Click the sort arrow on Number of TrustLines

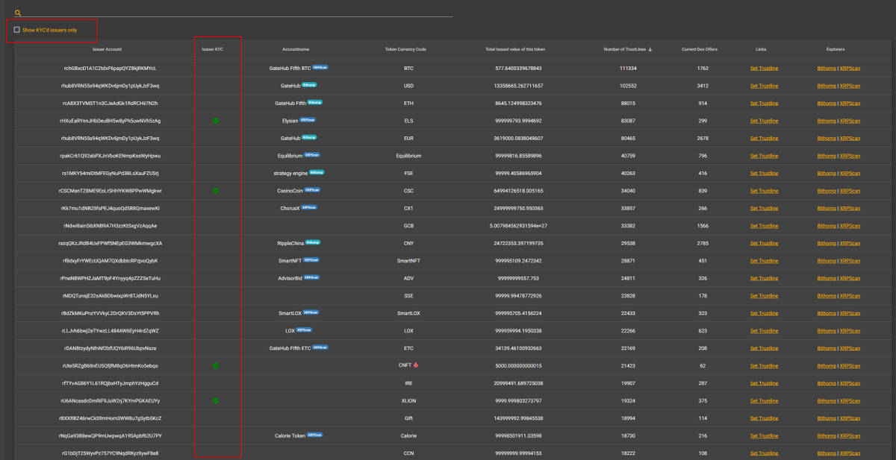pos(650,49)
